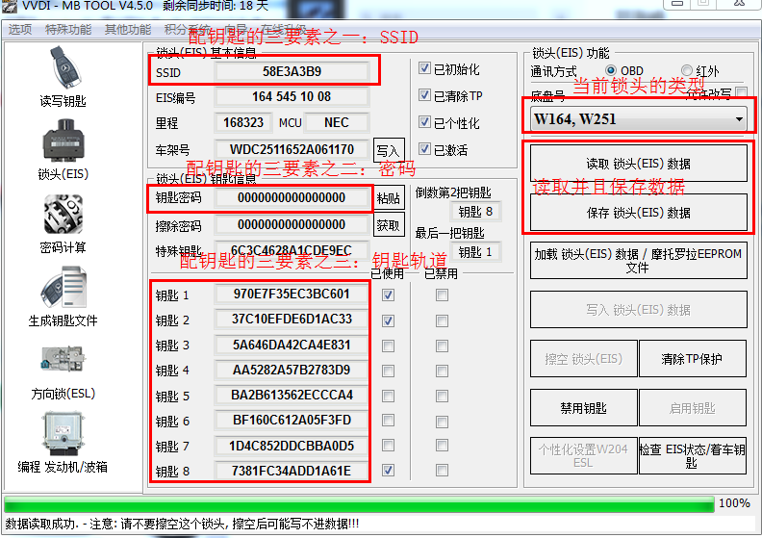Click 钥匙 3 field 5A646DA42CA4E831

pos(292,346)
